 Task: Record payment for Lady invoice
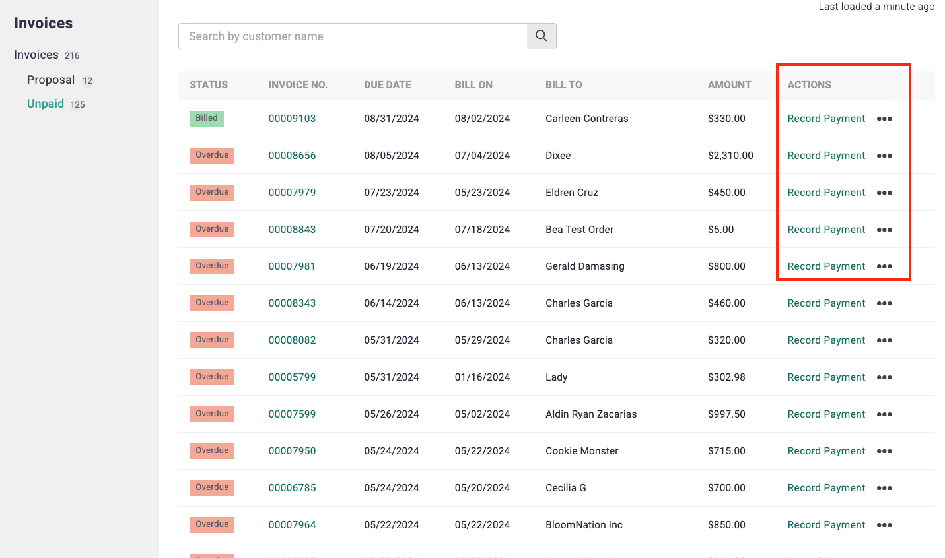tap(826, 377)
